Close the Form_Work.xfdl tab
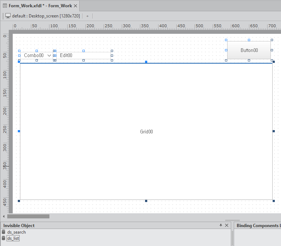 click(x=75, y=6)
